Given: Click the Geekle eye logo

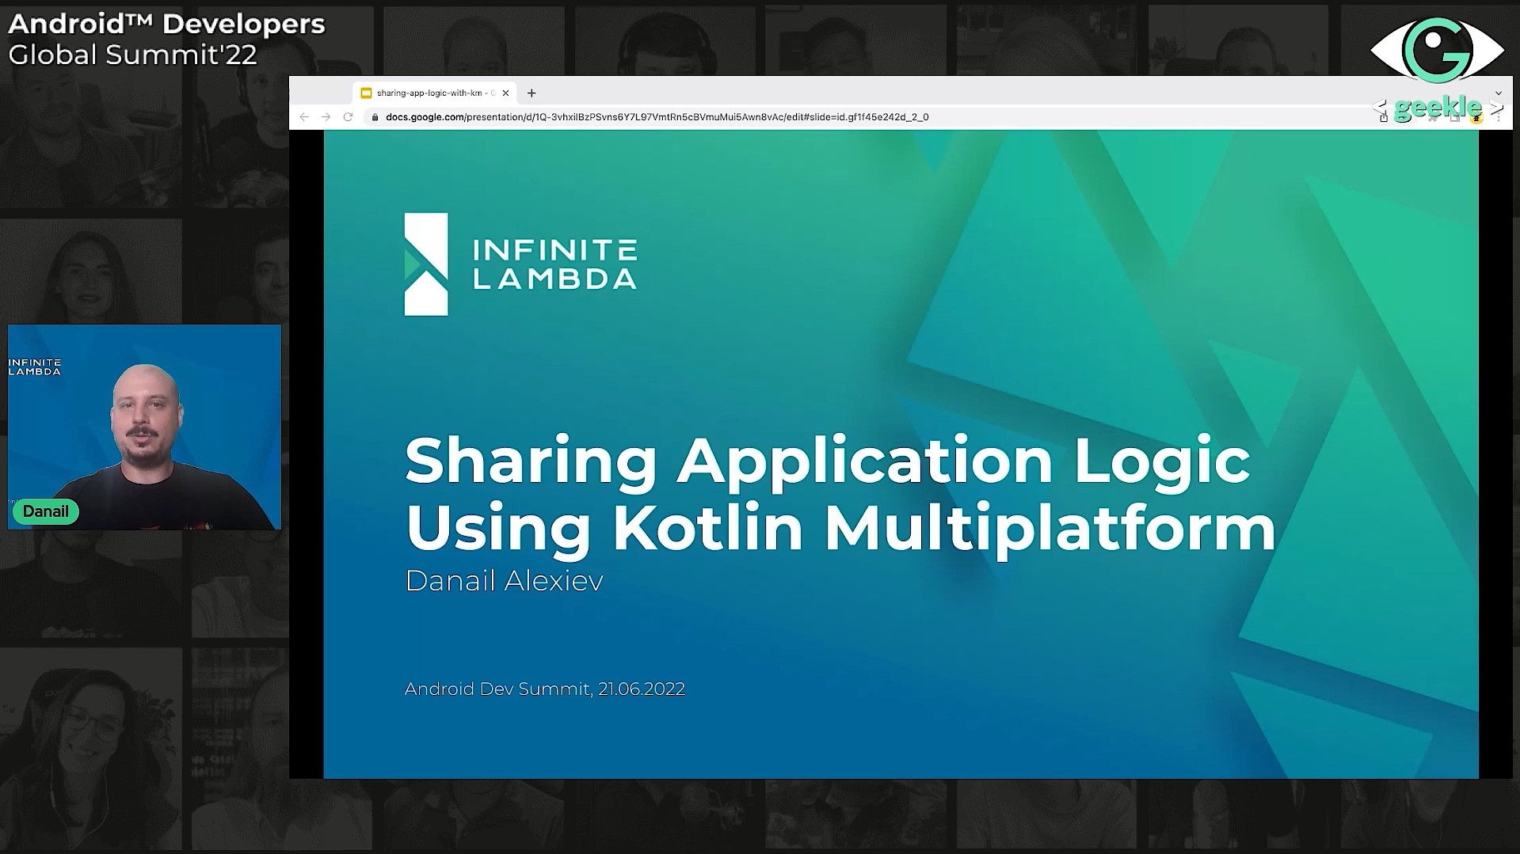Looking at the screenshot, I should (x=1437, y=49).
